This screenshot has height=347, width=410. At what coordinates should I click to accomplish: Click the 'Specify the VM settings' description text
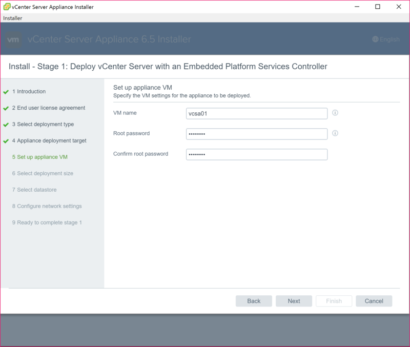tap(182, 96)
